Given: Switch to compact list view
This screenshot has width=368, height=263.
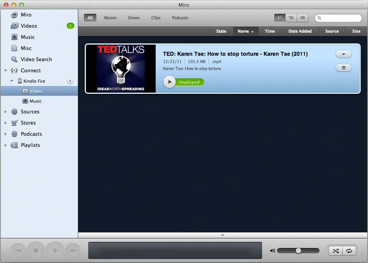Looking at the screenshot, I should tap(302, 18).
